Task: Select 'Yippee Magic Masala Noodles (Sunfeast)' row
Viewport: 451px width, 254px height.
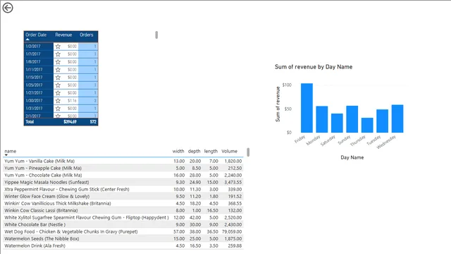Action: [x=123, y=182]
